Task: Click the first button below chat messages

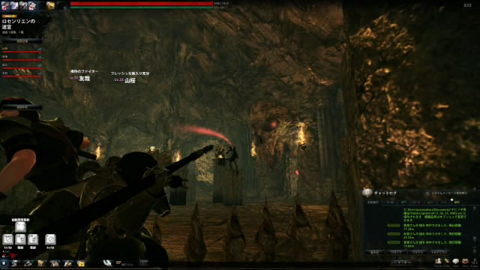Action: pos(375,253)
